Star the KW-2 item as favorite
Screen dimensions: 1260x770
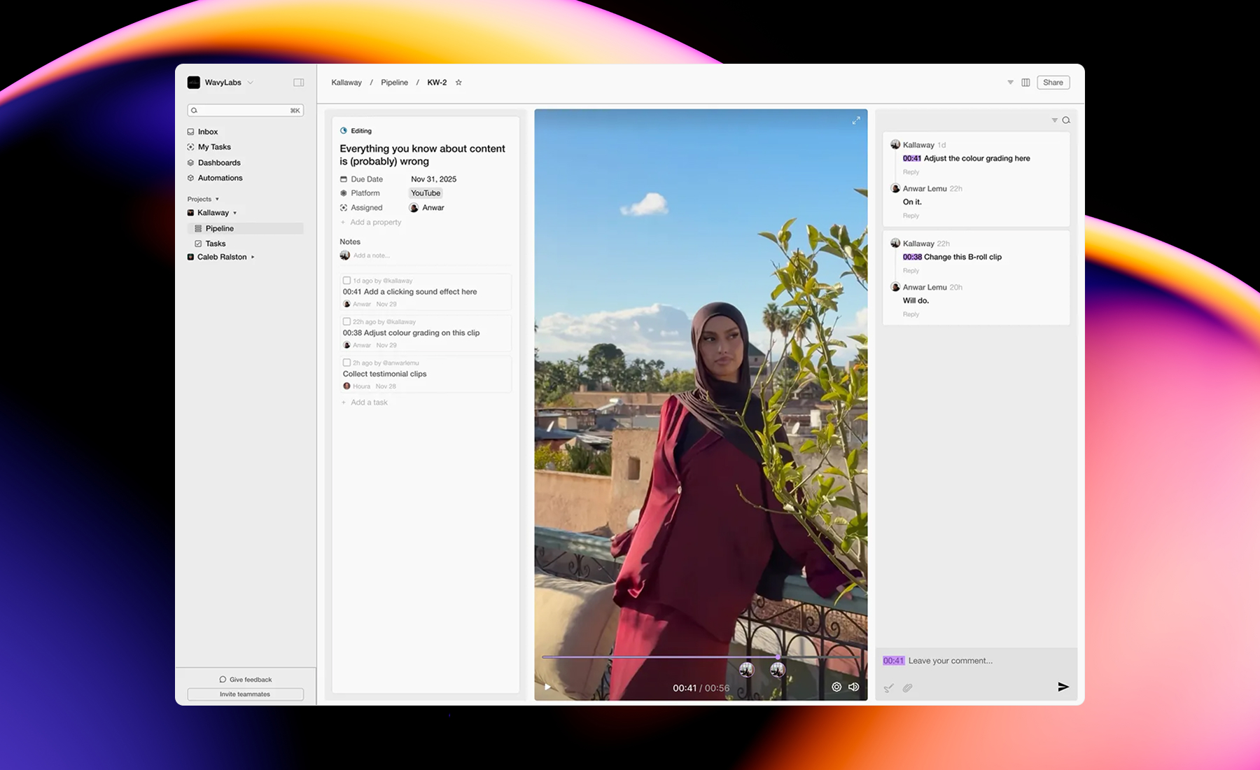[458, 83]
